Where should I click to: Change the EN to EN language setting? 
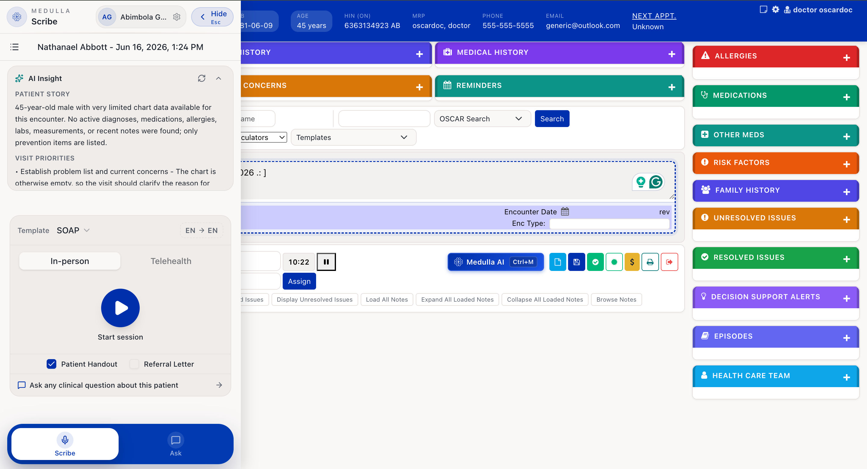[x=202, y=230]
